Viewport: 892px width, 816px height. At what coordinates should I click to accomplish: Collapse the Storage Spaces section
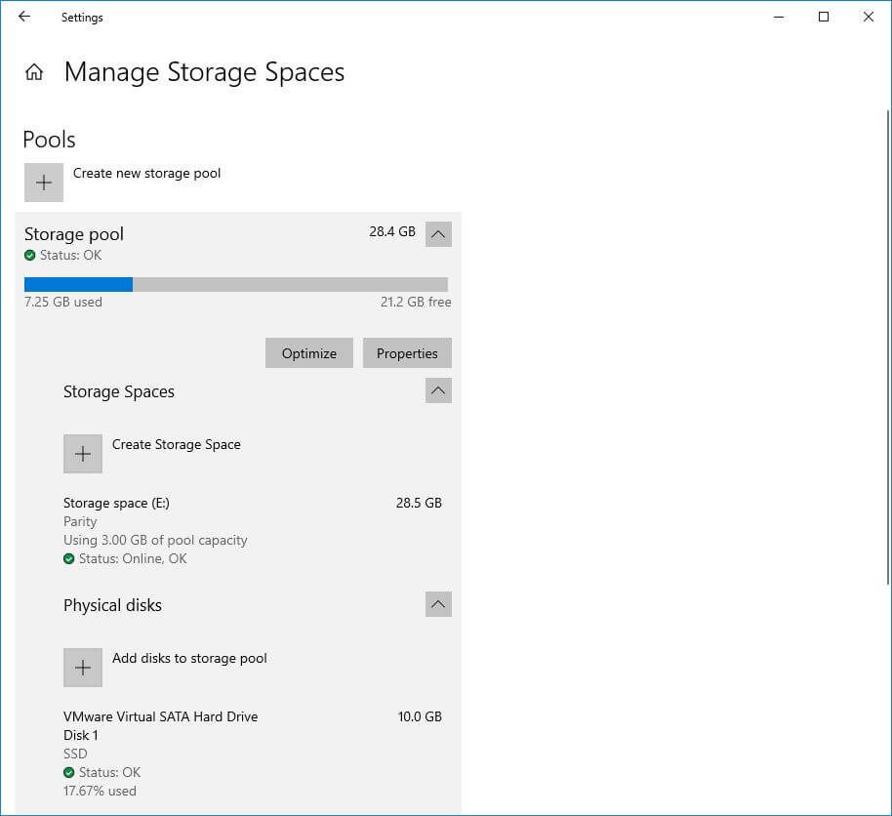tap(438, 389)
